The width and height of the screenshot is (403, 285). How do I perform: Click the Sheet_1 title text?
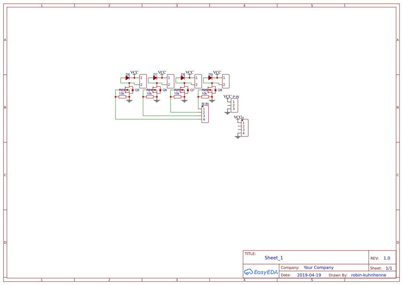pyautogui.click(x=273, y=257)
